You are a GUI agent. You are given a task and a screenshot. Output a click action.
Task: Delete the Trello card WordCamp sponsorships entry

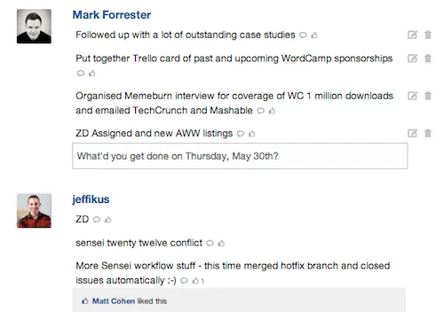428,58
